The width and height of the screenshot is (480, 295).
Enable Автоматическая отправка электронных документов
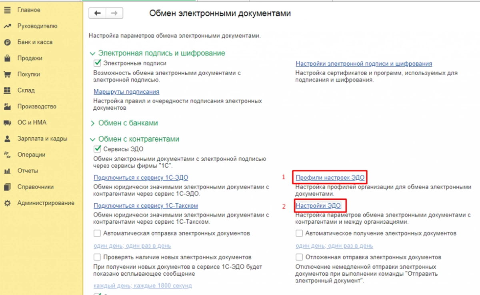pos(97,233)
